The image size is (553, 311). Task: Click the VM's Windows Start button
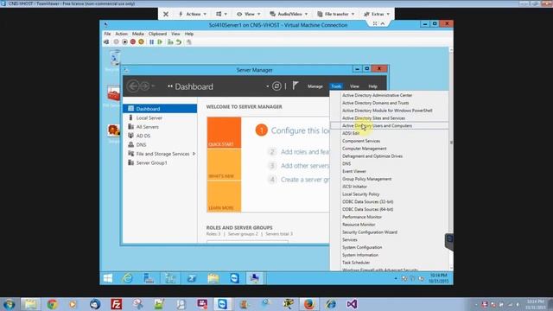pyautogui.click(x=108, y=278)
